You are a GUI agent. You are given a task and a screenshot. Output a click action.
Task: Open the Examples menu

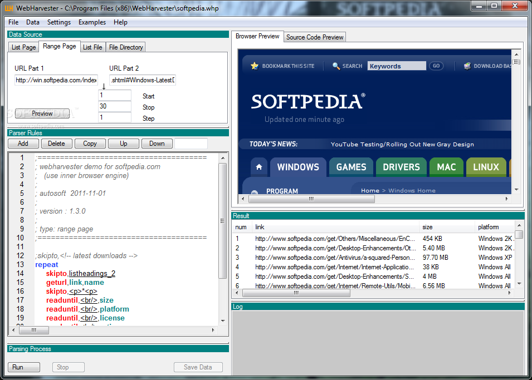[92, 22]
